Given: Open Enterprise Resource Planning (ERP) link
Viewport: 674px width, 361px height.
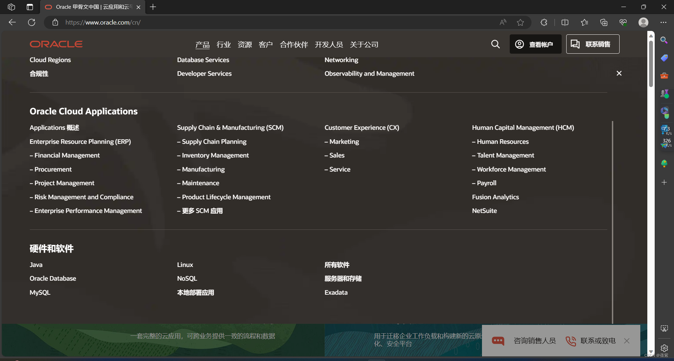Looking at the screenshot, I should (80, 142).
